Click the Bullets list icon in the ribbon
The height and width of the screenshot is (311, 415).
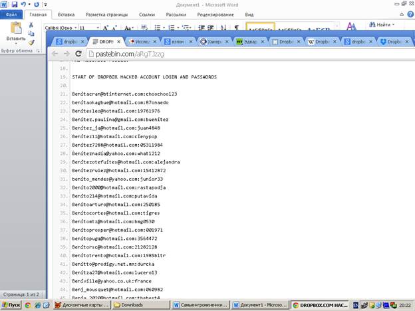coord(158,27)
